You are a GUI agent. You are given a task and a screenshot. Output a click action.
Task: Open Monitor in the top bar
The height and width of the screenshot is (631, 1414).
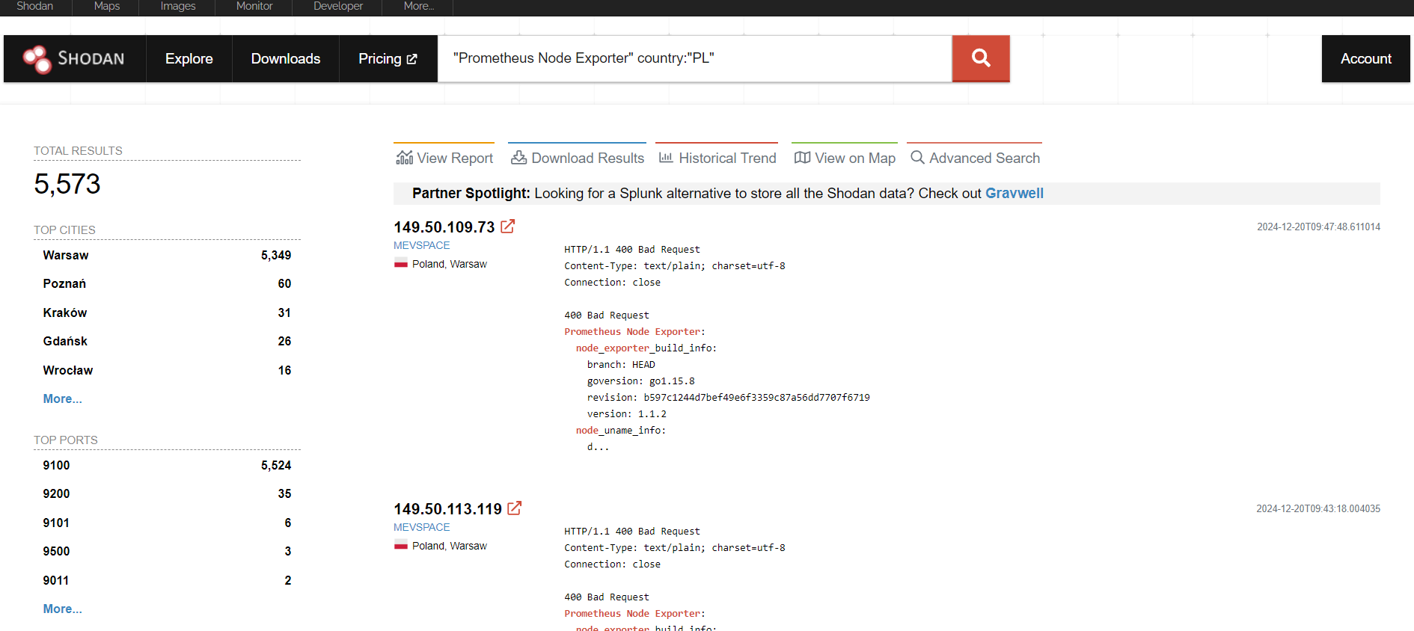pyautogui.click(x=254, y=6)
